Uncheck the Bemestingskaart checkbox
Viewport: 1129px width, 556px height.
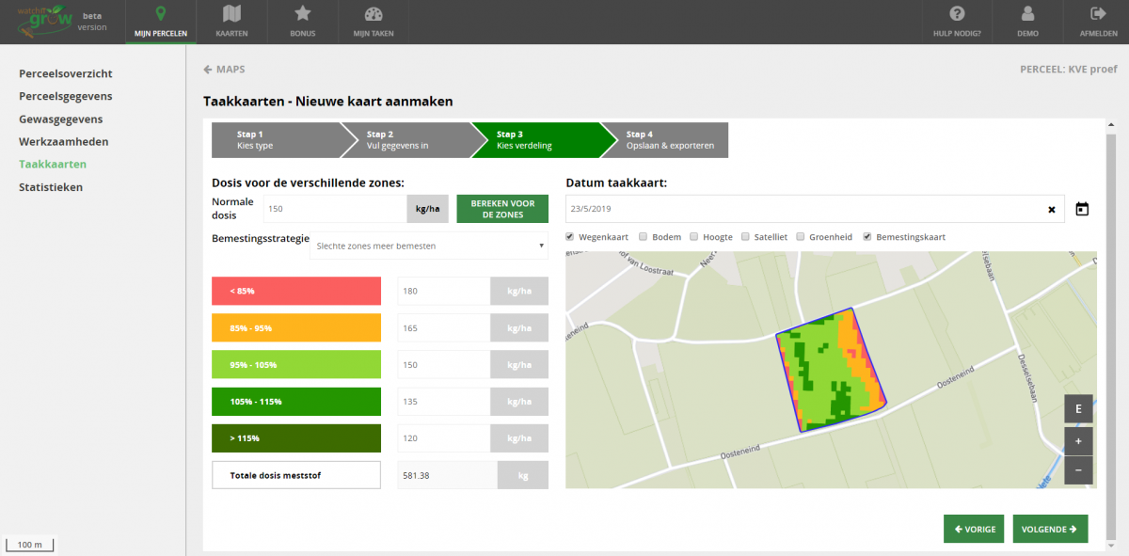[x=867, y=237]
